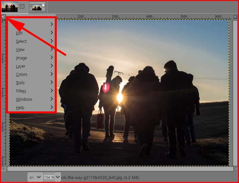Expand the Tools submenu
This screenshot has height=183, width=239.
tap(32, 83)
